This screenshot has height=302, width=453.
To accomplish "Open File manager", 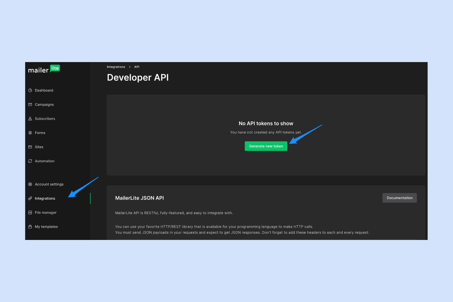I will pos(46,213).
